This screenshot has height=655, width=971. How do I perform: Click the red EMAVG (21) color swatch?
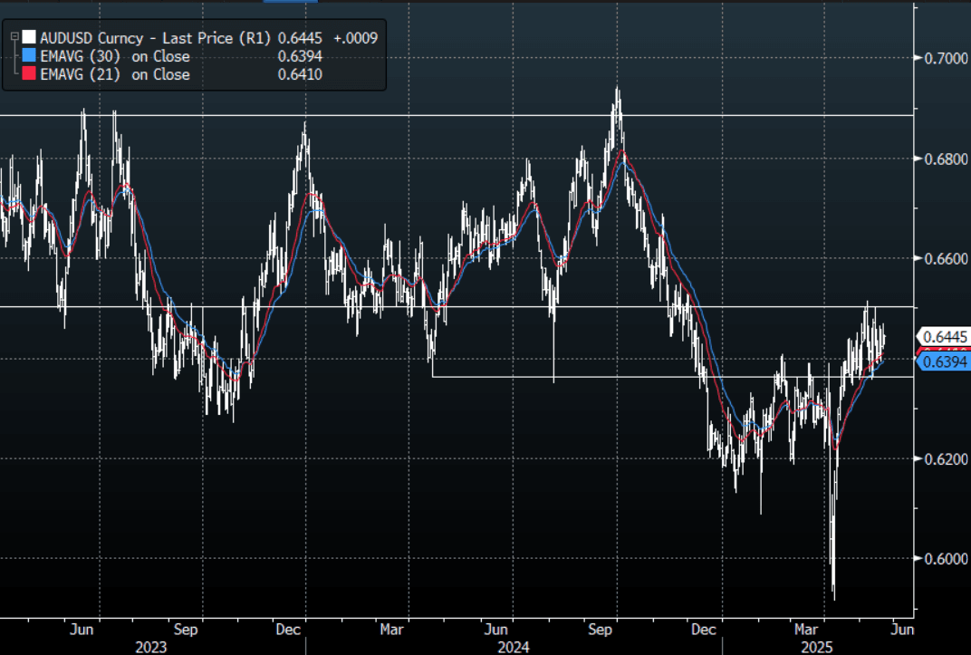click(x=29, y=74)
